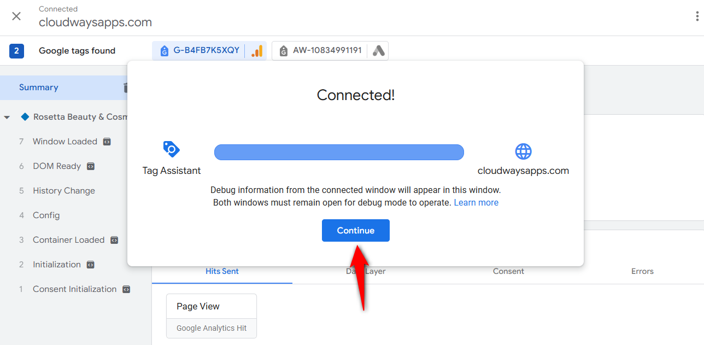Select the Summary sidebar item
Screen dimensions: 704x345
63,87
